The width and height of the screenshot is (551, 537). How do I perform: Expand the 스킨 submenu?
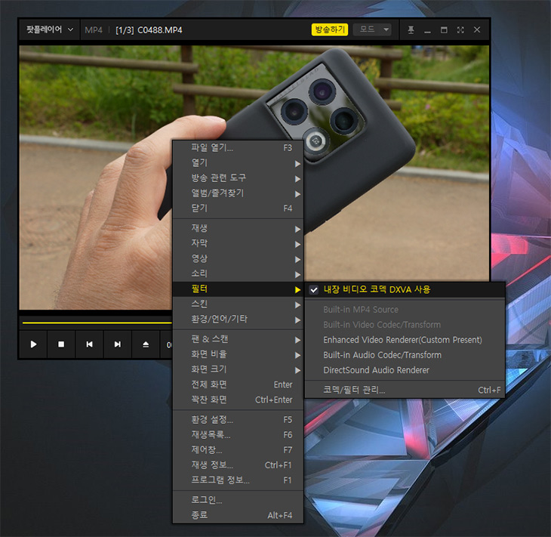click(x=238, y=304)
